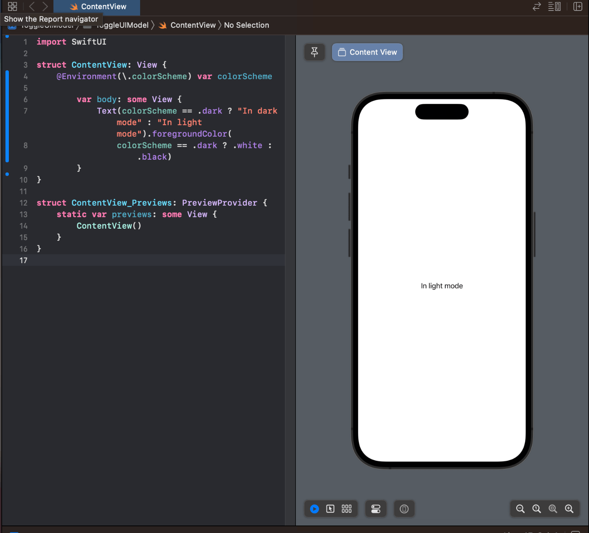Click the 'ContentView()' call on line 14
This screenshot has height=533, width=589.
(x=109, y=226)
